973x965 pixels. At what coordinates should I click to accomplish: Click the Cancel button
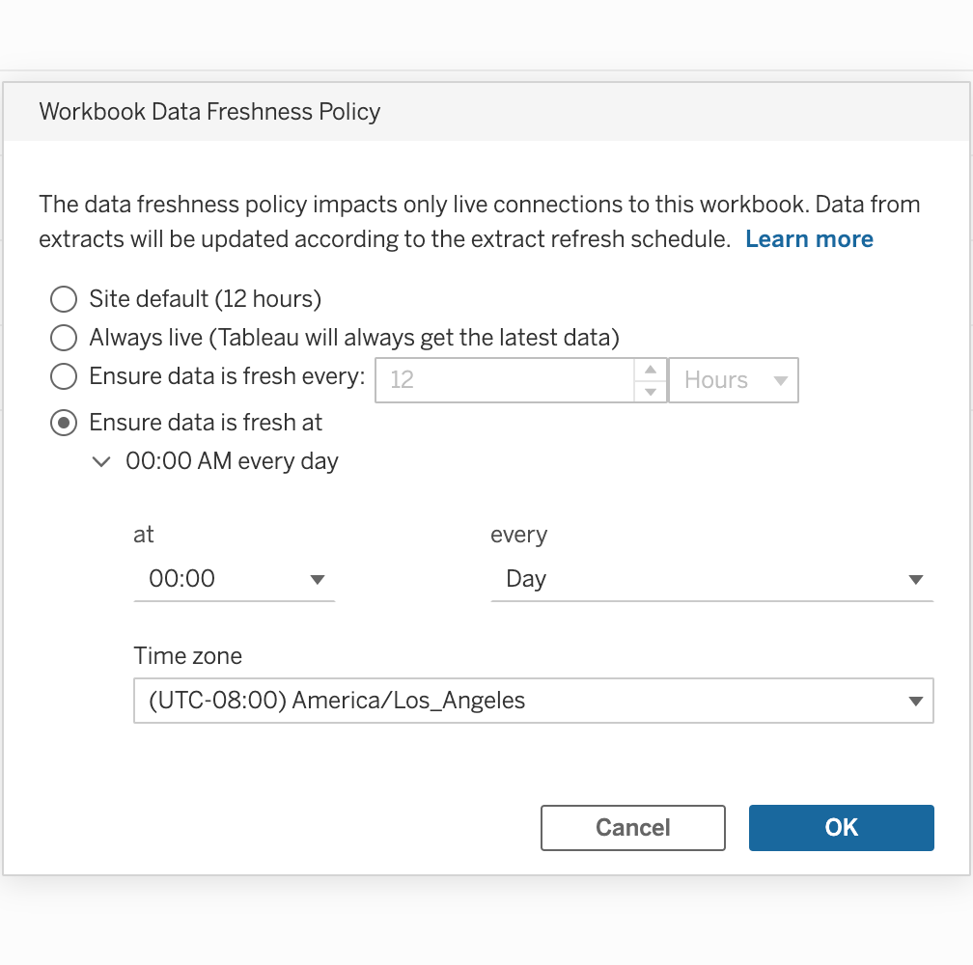pyautogui.click(x=632, y=828)
